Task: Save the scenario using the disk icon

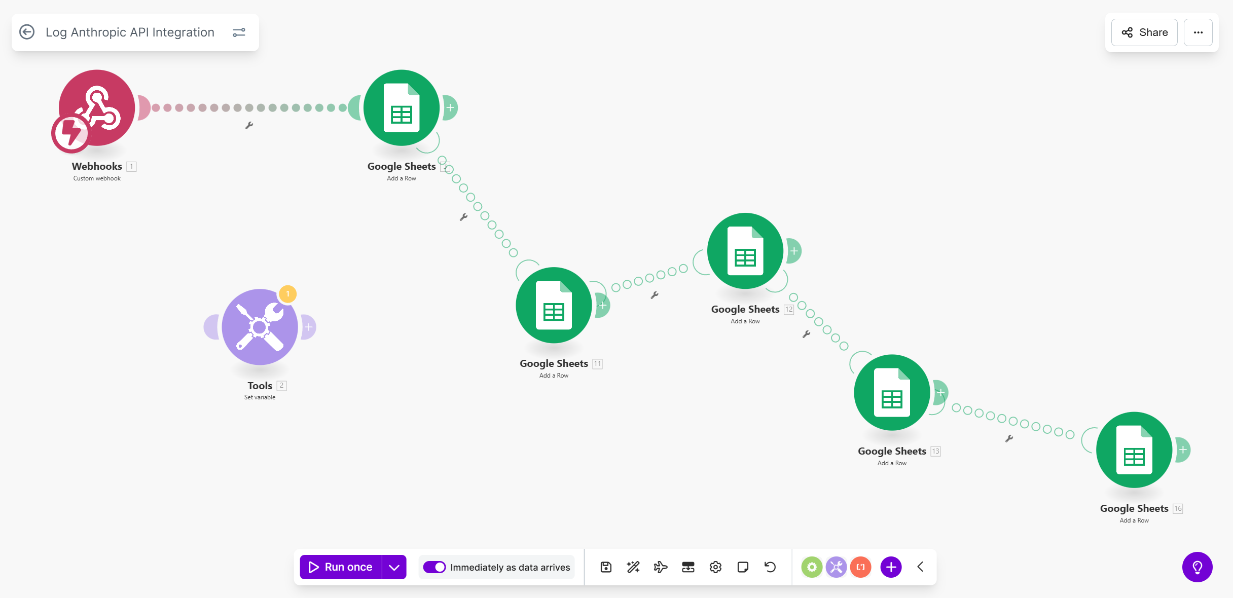Action: point(606,567)
